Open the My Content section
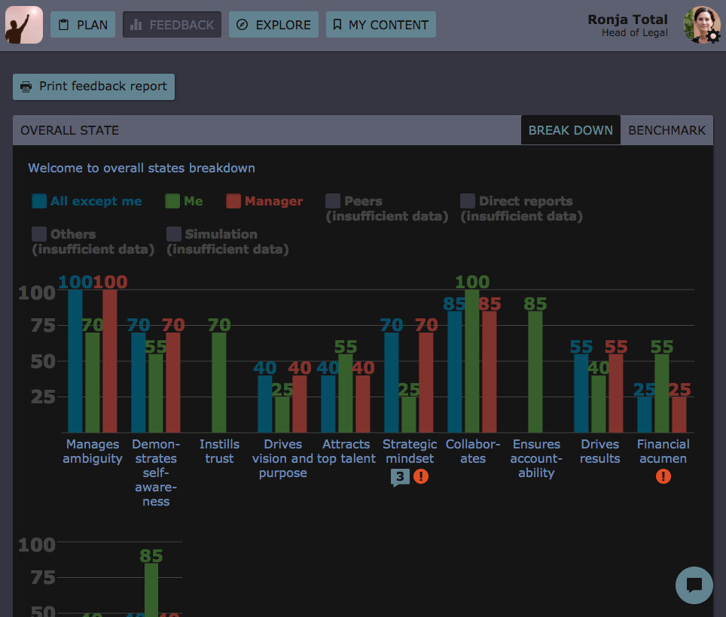Viewport: 726px width, 617px height. tap(381, 25)
